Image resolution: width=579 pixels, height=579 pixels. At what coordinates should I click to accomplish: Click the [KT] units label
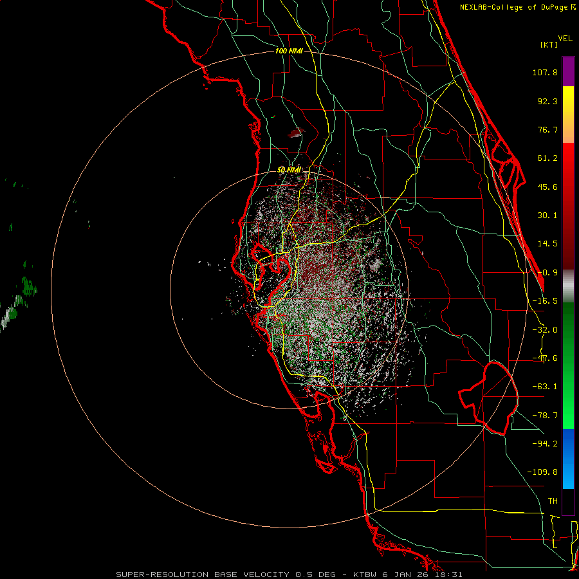click(549, 45)
